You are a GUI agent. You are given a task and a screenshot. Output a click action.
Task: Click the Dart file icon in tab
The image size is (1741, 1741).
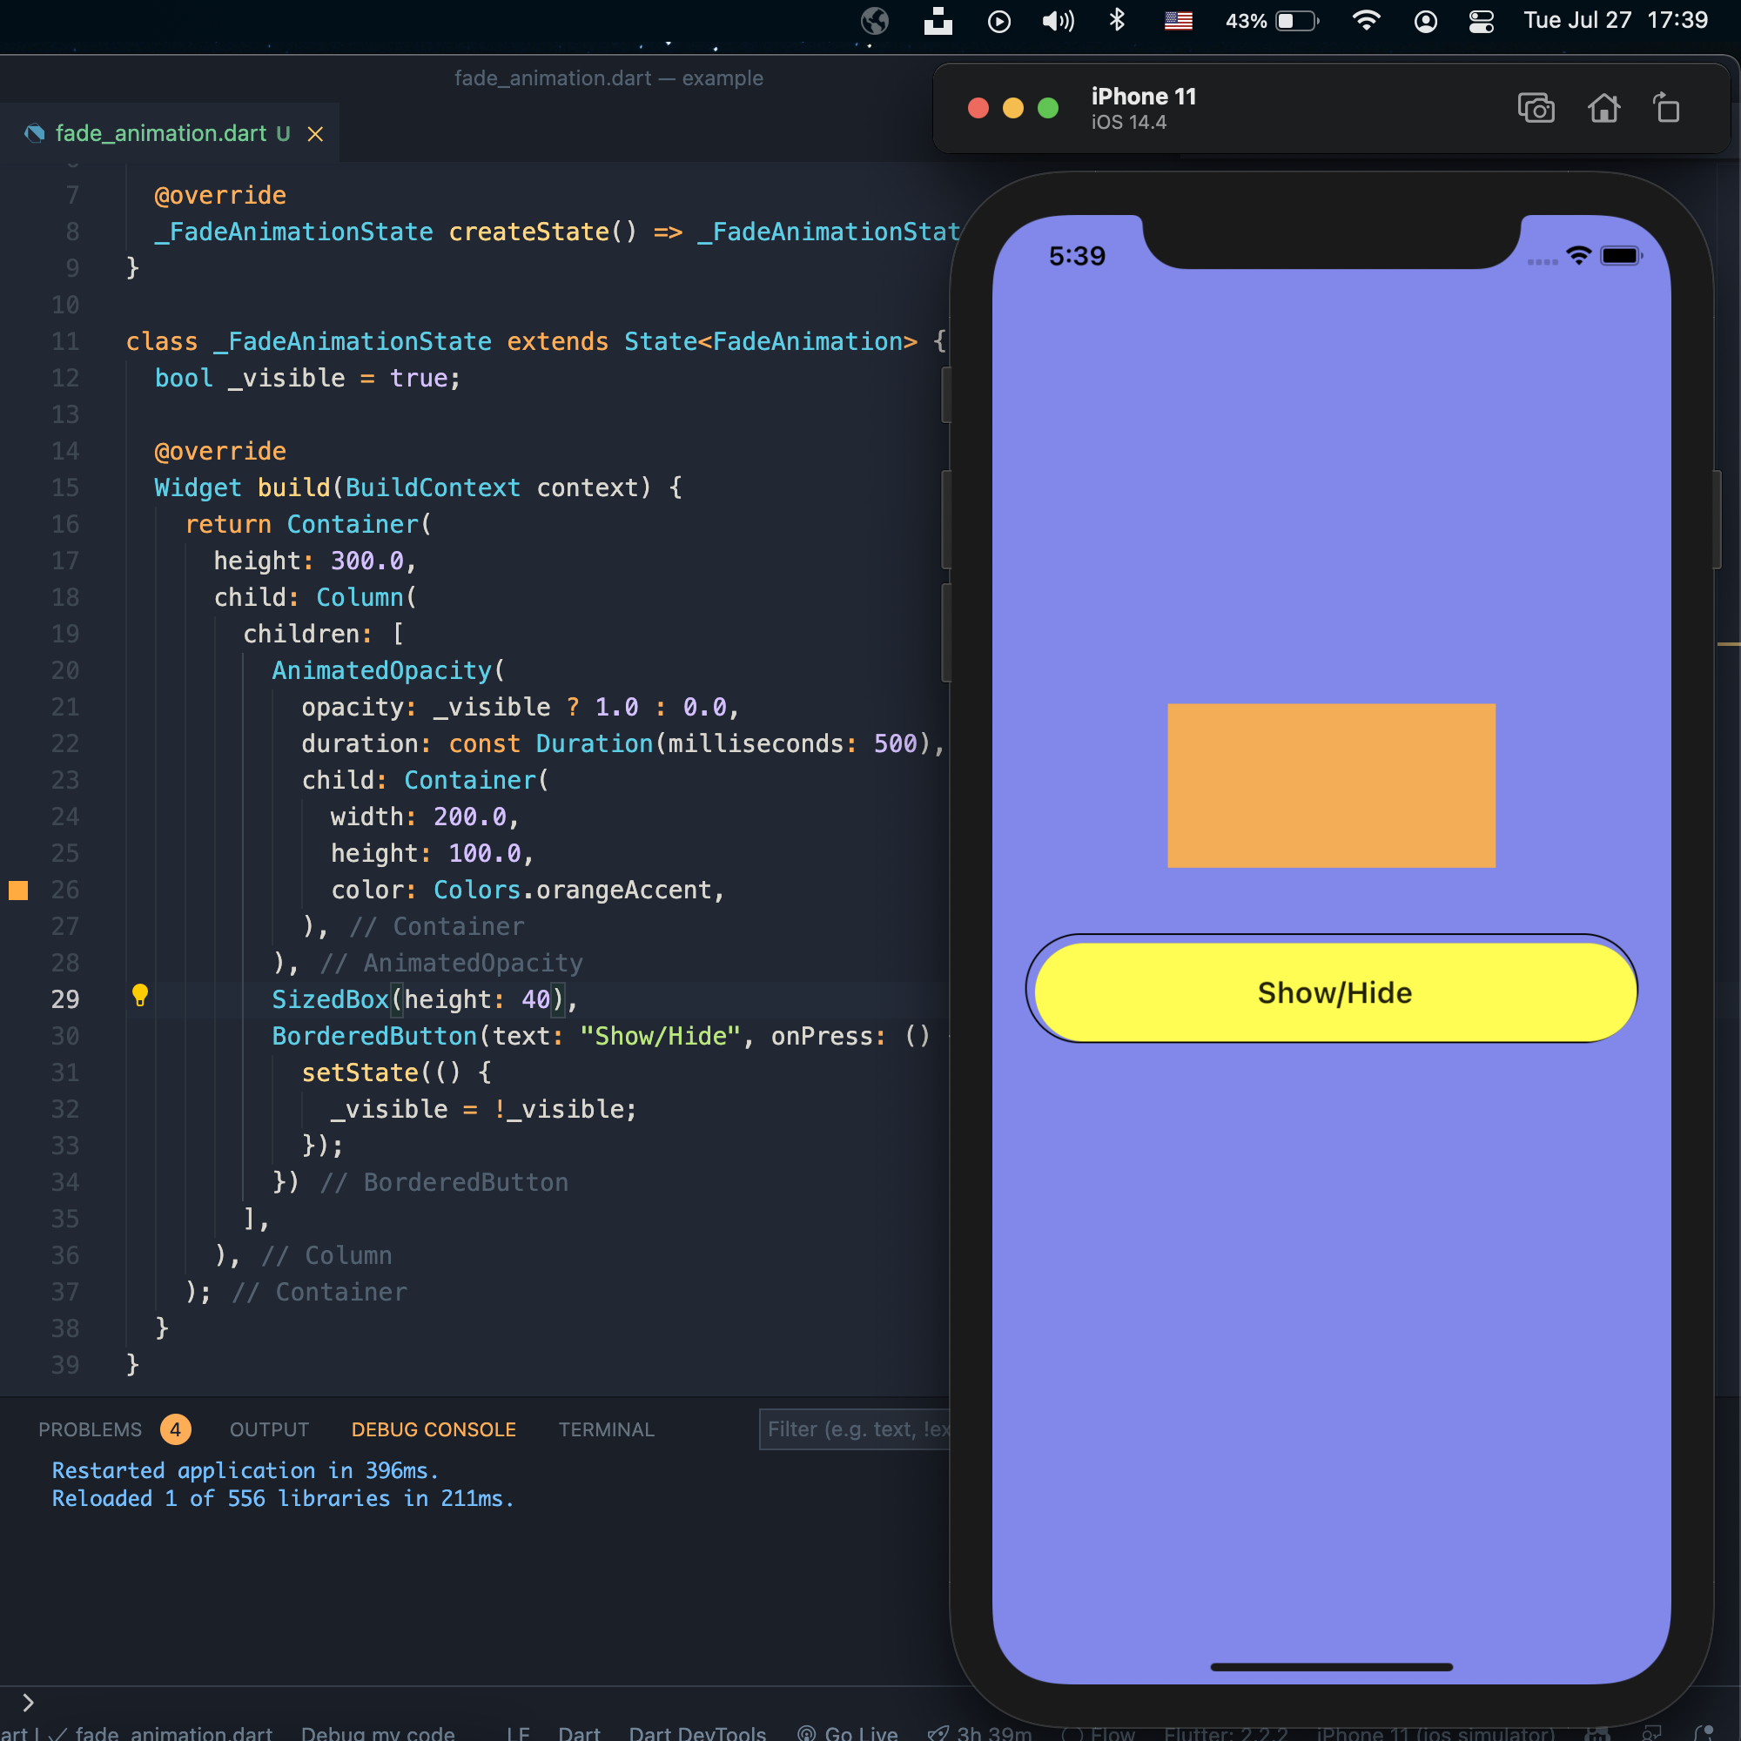[34, 133]
